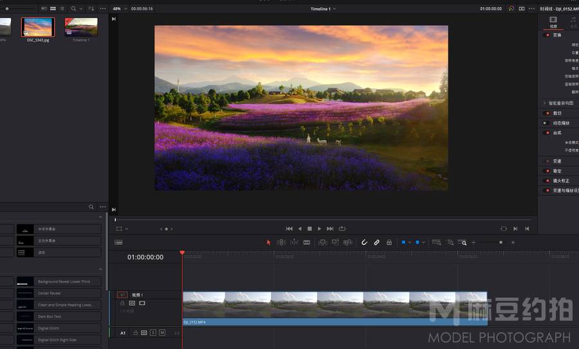Image resolution: width=579 pixels, height=349 pixels.
Task: Open the flag color dropdown arrow
Action: pyautogui.click(x=410, y=243)
